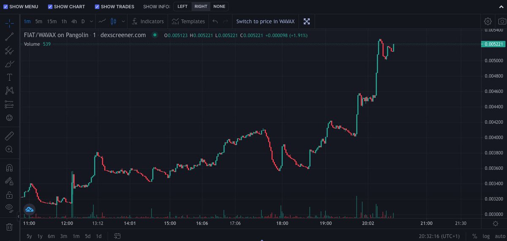Click Switch to price in WAVAX

pyautogui.click(x=265, y=21)
